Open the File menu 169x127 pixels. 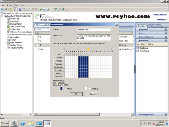[x=3, y=5]
